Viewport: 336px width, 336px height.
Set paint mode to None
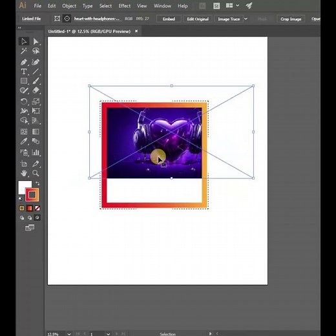pyautogui.click(x=37, y=208)
